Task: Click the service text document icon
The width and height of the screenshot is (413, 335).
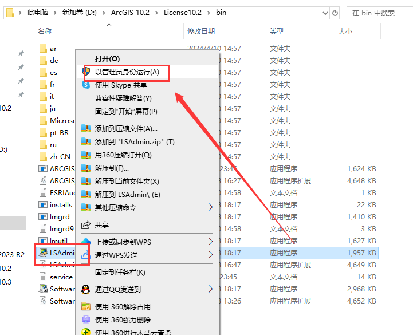Action: click(x=42, y=277)
